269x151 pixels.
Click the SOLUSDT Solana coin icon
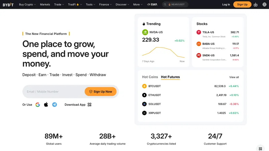[144, 104]
